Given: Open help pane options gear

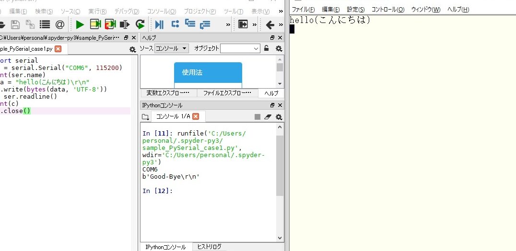Looking at the screenshot, I should click(279, 49).
